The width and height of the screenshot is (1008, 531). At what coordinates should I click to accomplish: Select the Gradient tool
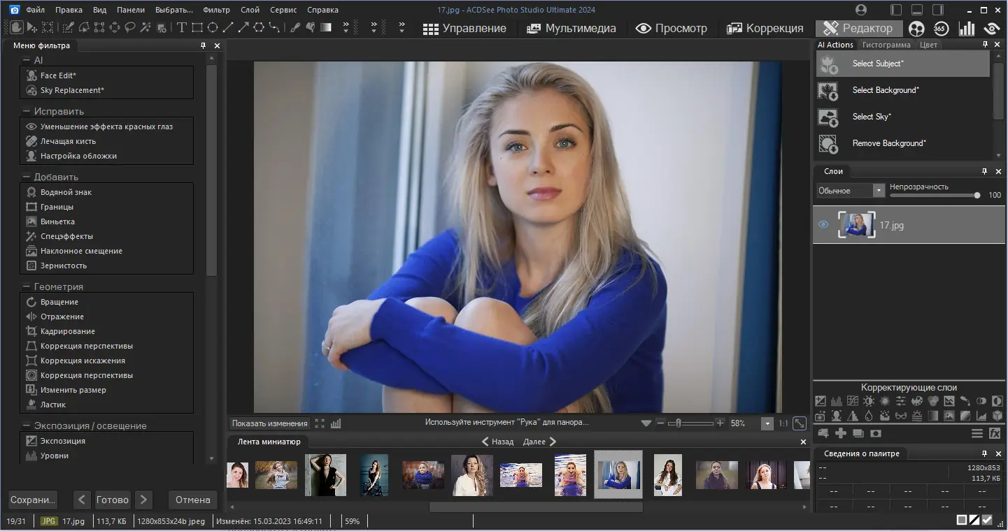(326, 27)
